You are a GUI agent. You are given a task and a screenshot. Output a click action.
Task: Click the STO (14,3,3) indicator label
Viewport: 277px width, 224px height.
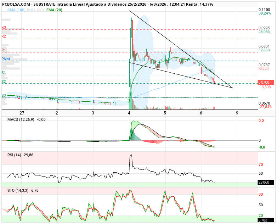pos(18,191)
